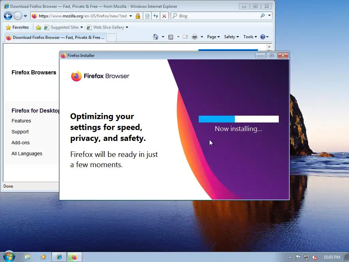Click the Done status bar text
Viewport: 349px width, 262px height.
click(8, 186)
